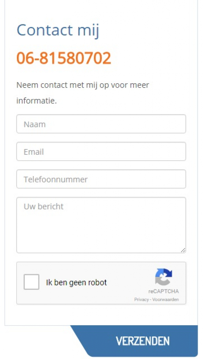Focus the Naam input field

tap(101, 124)
